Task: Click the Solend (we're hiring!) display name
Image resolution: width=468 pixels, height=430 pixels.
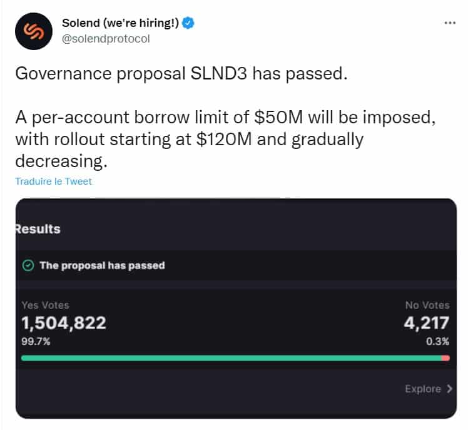Action: coord(120,23)
